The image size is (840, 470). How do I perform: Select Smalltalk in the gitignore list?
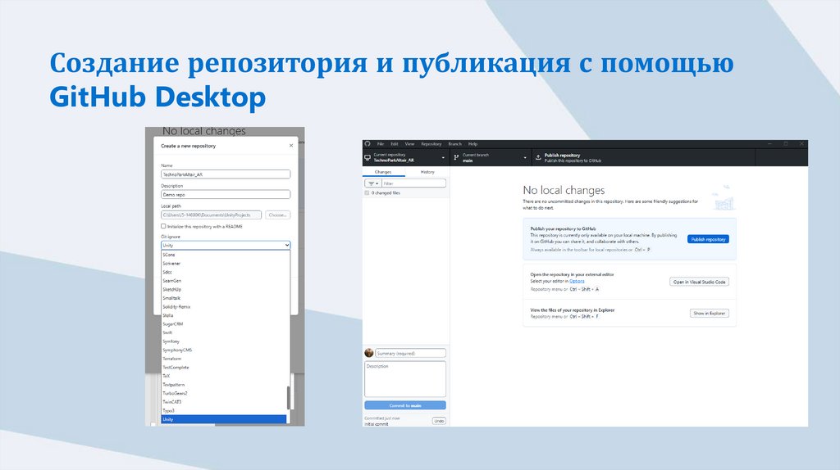pyautogui.click(x=224, y=298)
